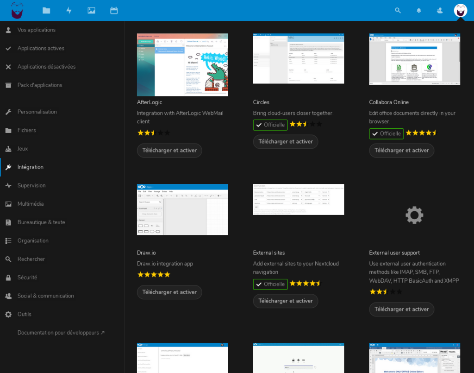This screenshot has width=474, height=373.
Task: Select the Intégration category
Action: (x=62, y=167)
